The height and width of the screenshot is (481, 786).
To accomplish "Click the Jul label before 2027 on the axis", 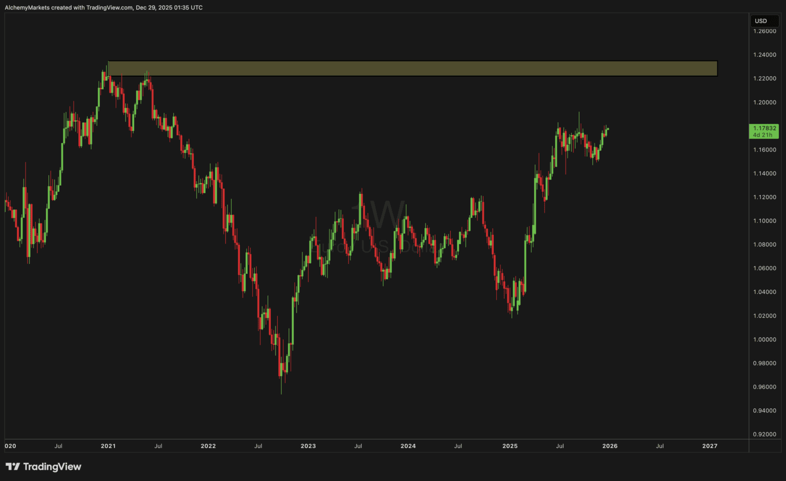I will (660, 446).
